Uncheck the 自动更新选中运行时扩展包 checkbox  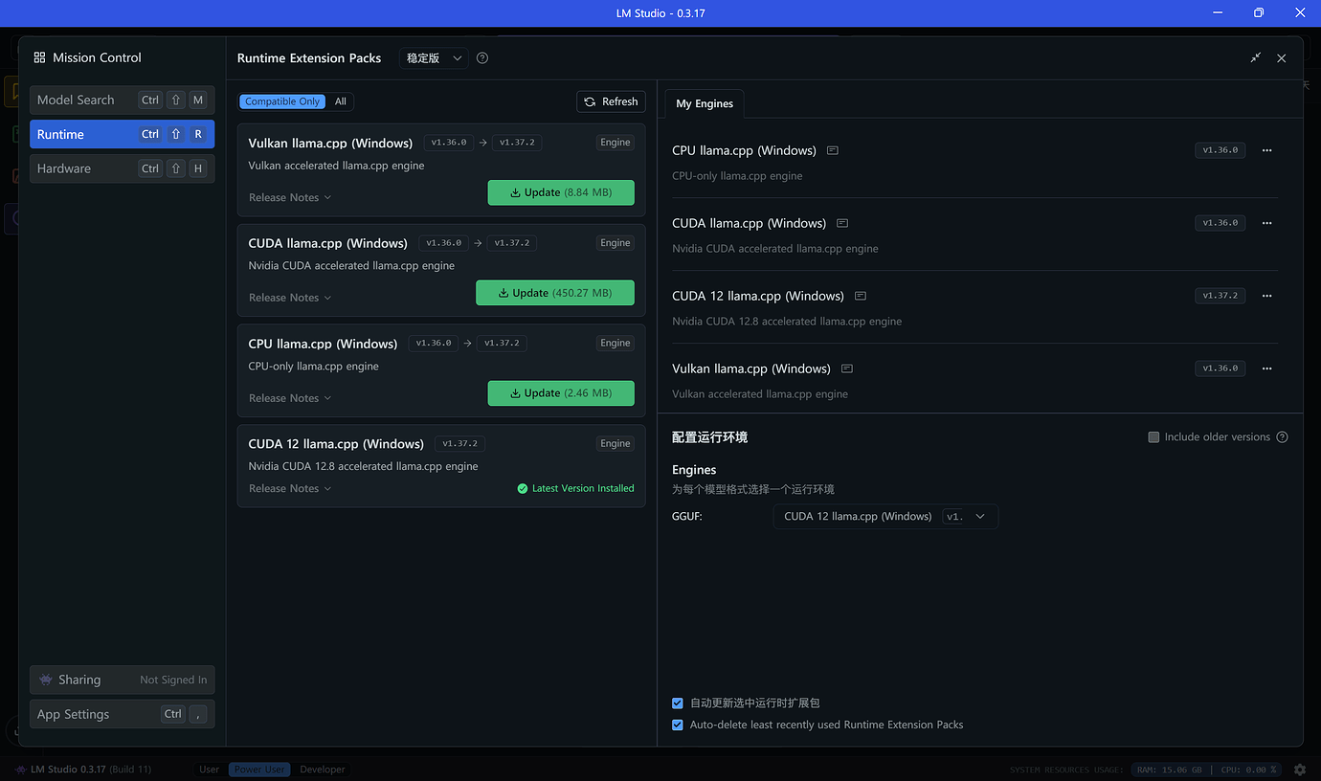click(678, 703)
